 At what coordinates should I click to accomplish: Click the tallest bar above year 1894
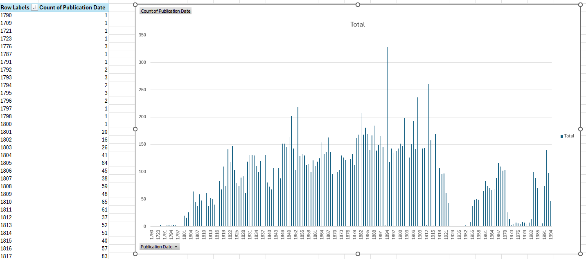pos(387,123)
